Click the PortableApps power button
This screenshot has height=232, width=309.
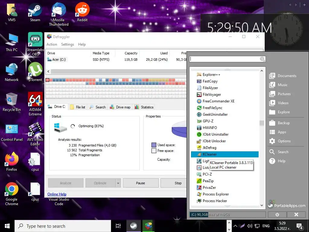[x=277, y=214]
